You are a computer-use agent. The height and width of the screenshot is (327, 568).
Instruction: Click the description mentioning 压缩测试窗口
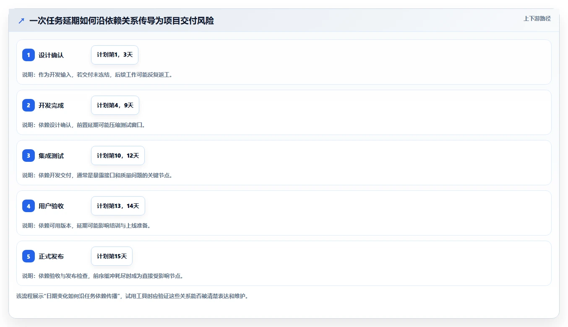[x=84, y=125]
